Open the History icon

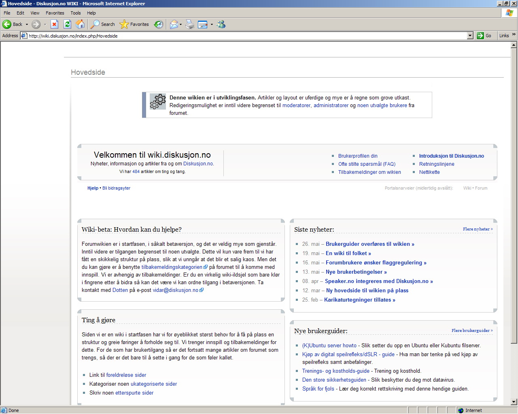(159, 24)
